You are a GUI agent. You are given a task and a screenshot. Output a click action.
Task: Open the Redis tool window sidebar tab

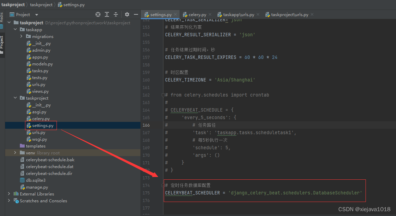coord(2,20)
